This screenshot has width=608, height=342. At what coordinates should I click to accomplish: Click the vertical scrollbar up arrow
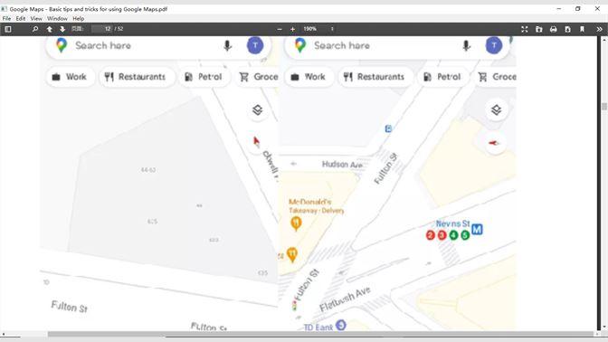click(x=604, y=40)
